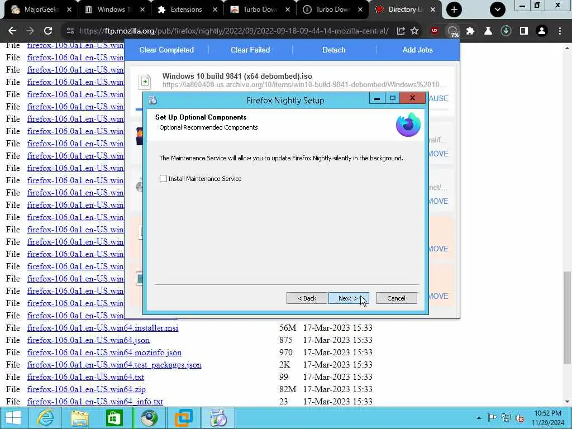Screen dimensions: 572x429
Task: Open firefox-106.0a1.en-US.win64_info.txt link
Action: 95,402
